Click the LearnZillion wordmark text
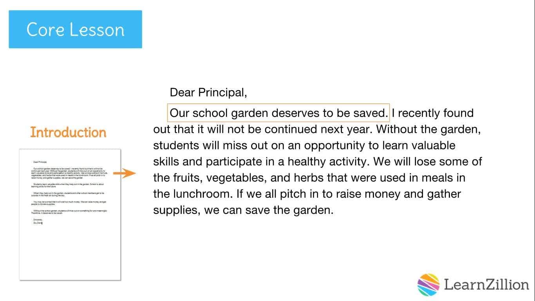The width and height of the screenshot is (535, 301). 486,285
